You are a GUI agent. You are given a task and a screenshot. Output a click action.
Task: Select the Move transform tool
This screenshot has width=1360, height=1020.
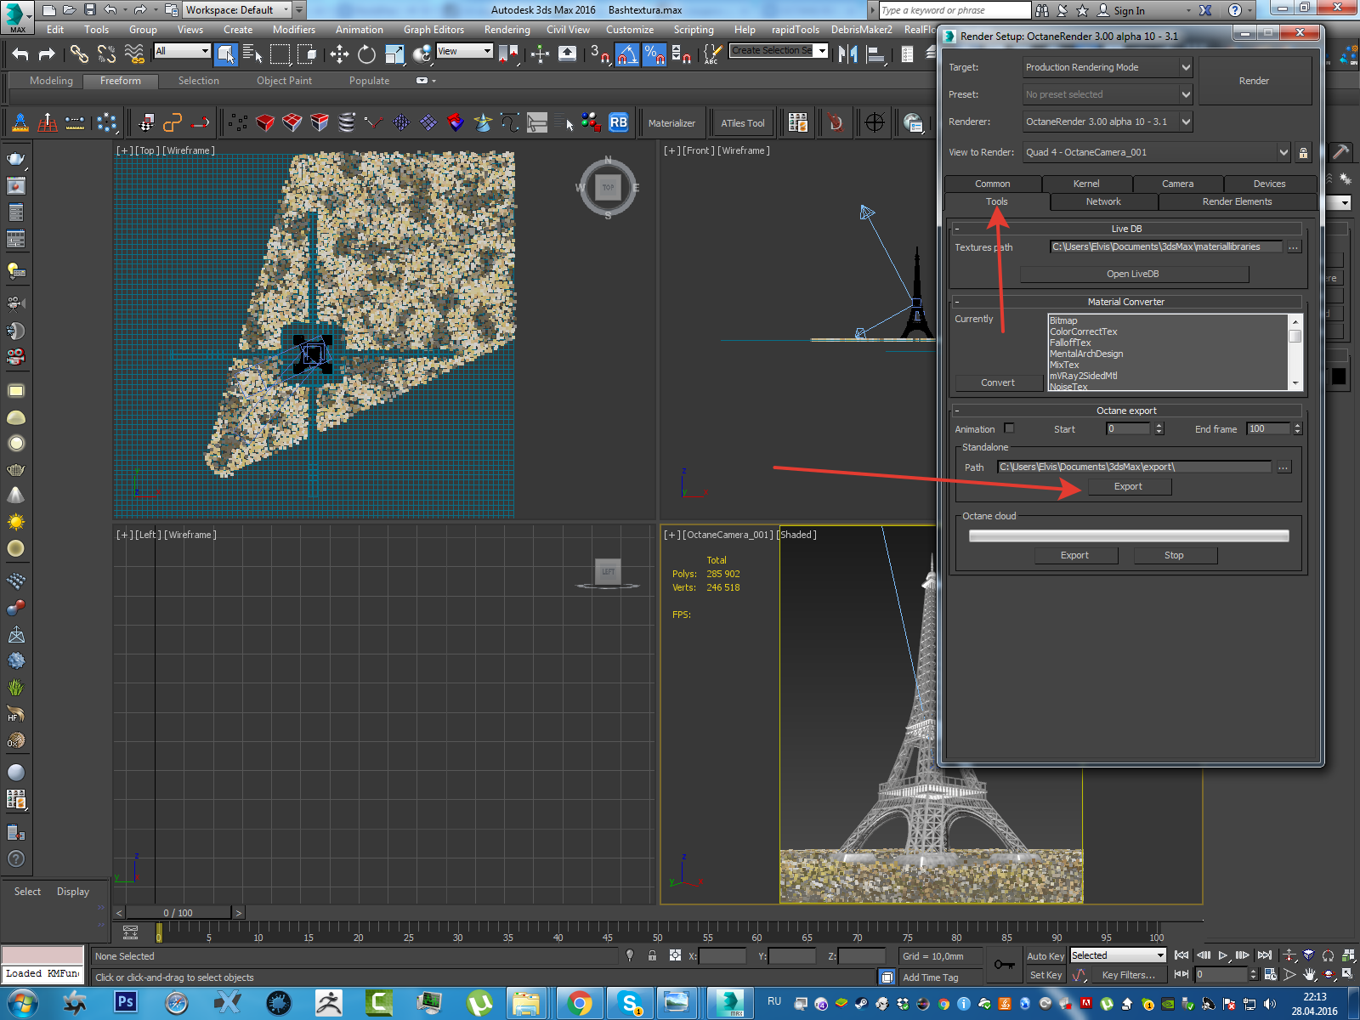tap(339, 54)
